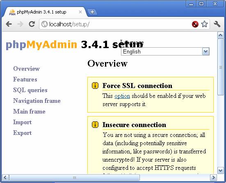Open the Features menu item
Image resolution: width=226 pixels, height=183 pixels.
click(x=25, y=79)
